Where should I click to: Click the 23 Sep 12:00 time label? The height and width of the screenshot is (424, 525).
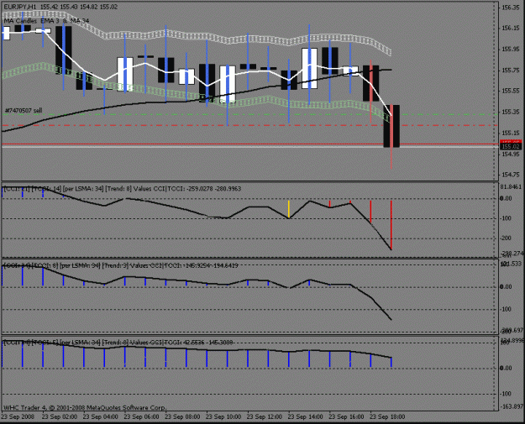pyautogui.click(x=265, y=416)
